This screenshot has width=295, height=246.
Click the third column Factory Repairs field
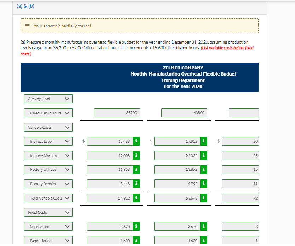240,184
